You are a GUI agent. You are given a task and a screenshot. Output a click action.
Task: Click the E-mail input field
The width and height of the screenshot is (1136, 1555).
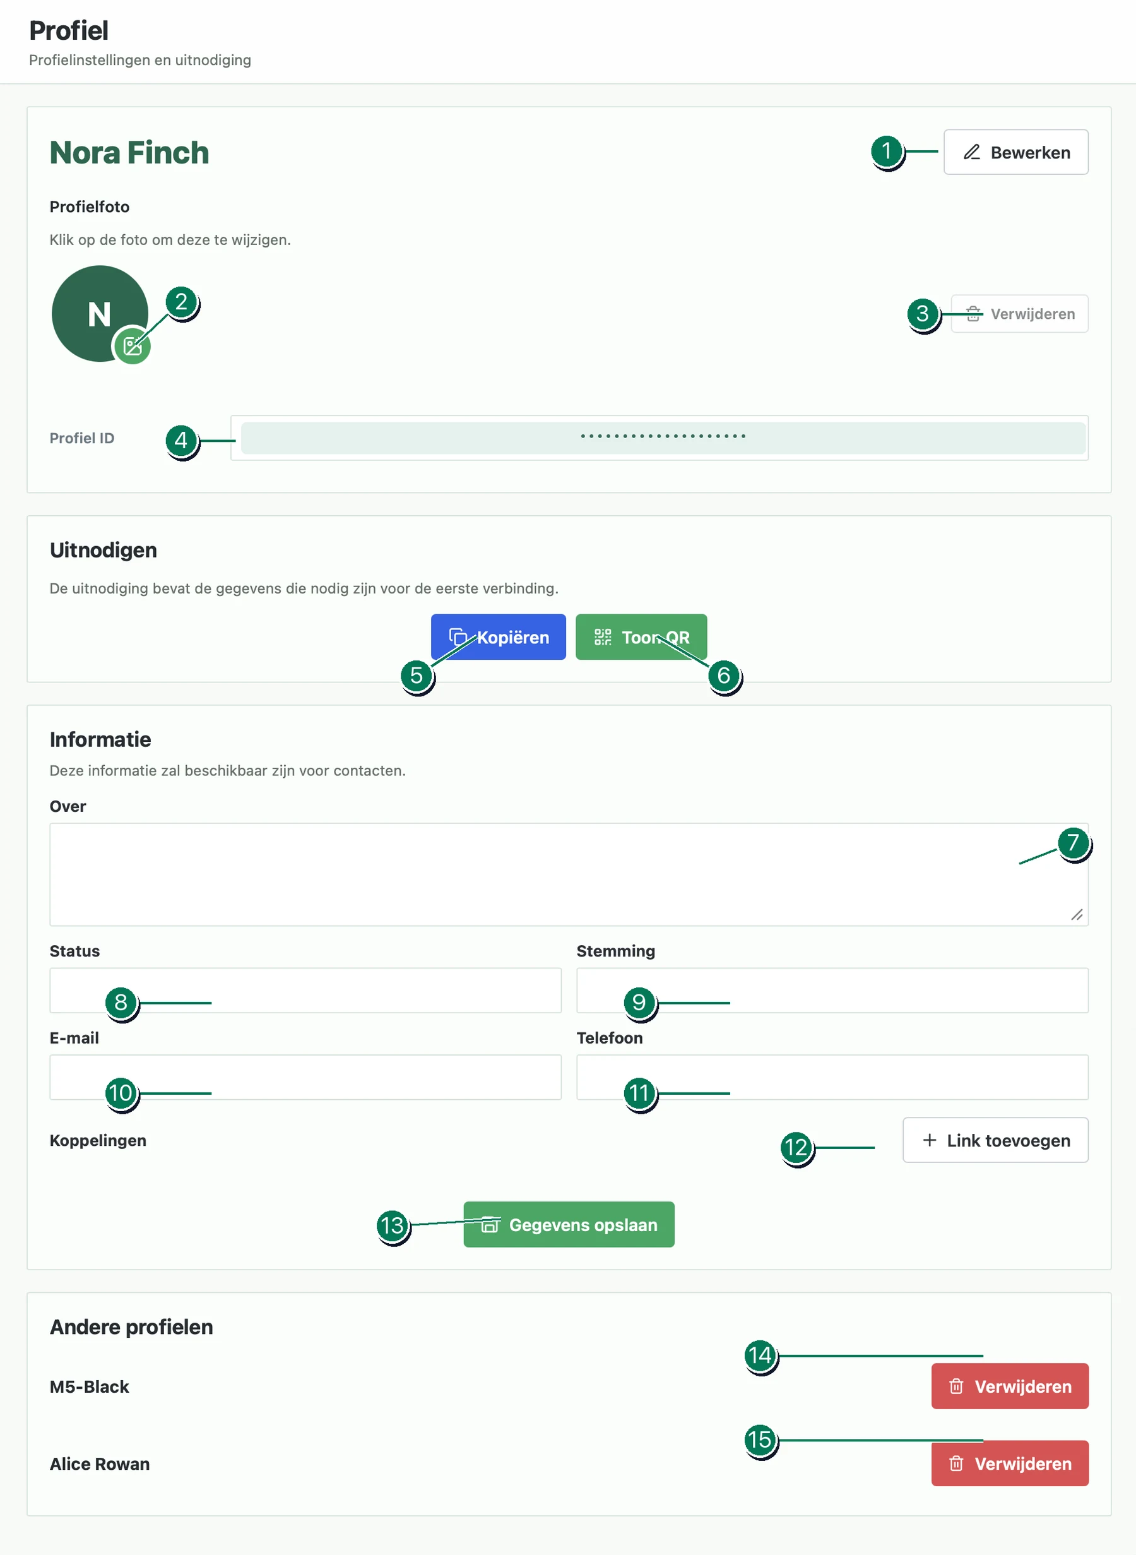[x=305, y=1076]
